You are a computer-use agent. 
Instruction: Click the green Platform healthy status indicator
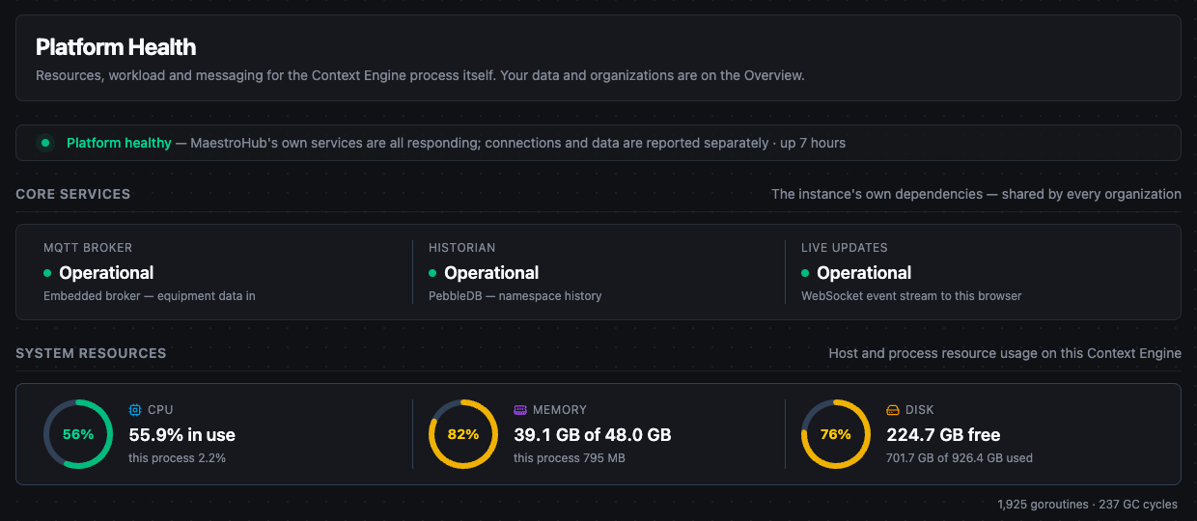(x=45, y=143)
